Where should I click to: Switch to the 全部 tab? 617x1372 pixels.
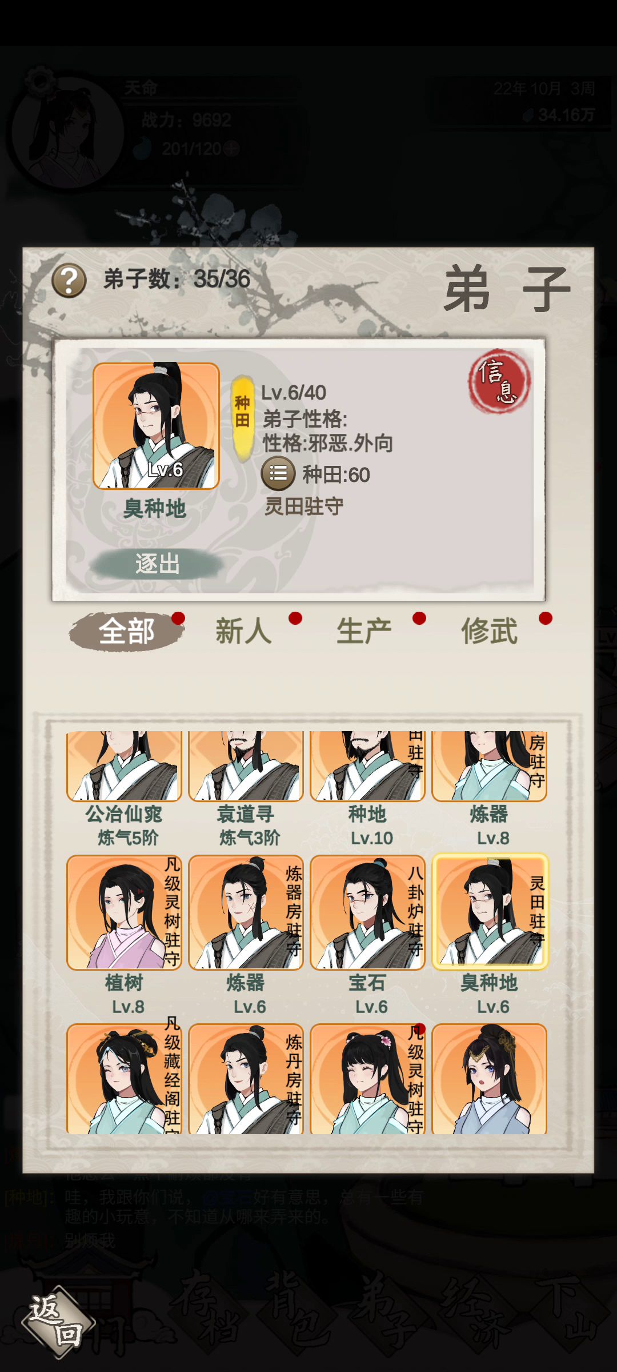(x=126, y=631)
